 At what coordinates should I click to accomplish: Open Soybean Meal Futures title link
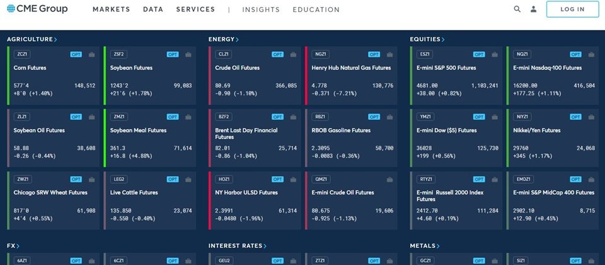tap(138, 130)
